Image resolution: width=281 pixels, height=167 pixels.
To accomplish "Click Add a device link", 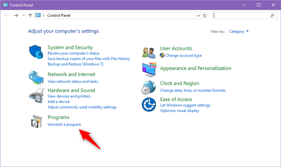I will click(59, 102).
